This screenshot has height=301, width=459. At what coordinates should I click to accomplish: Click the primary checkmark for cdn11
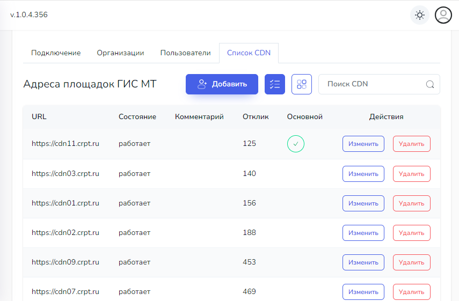pyautogui.click(x=296, y=144)
